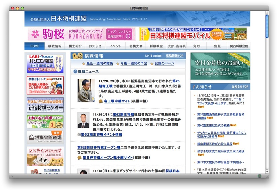Viewport: 278px width, 191px height.
Task: Open 第60期王座就位式の模様 link
Action: pos(213,125)
